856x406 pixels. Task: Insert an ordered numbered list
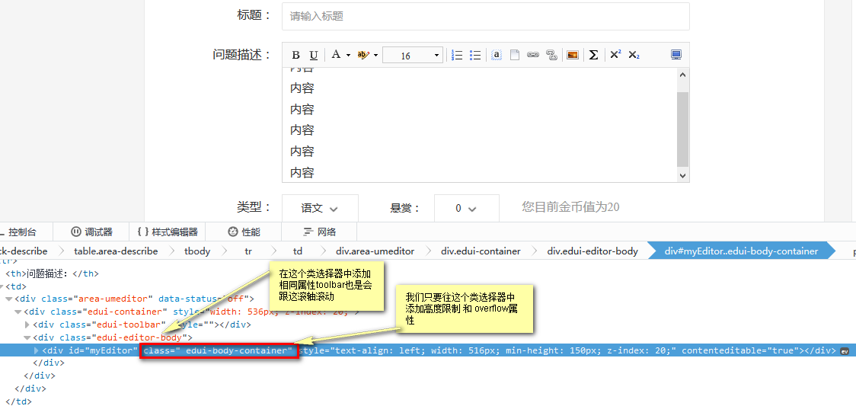coord(458,55)
